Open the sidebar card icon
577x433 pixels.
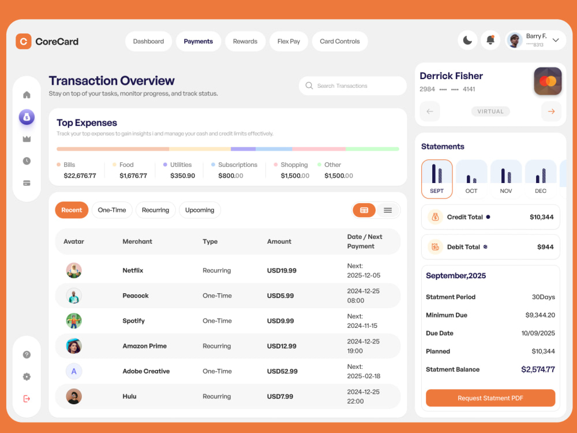[27, 183]
